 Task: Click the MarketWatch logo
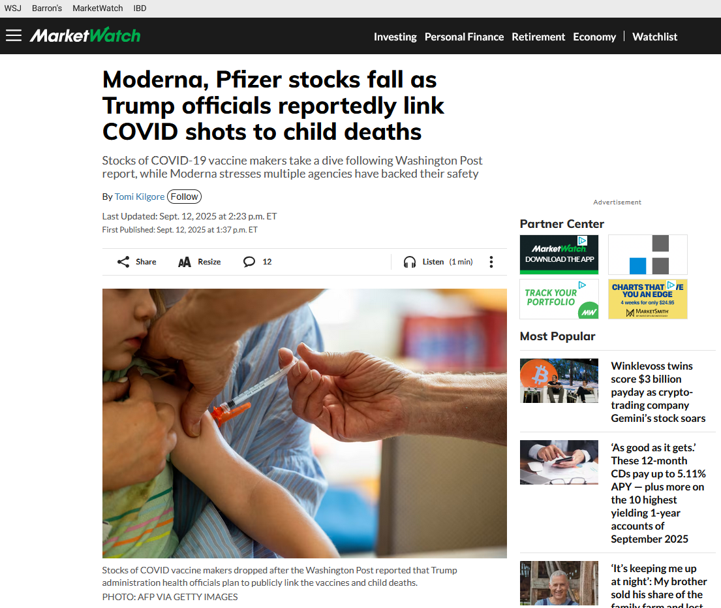click(x=85, y=35)
